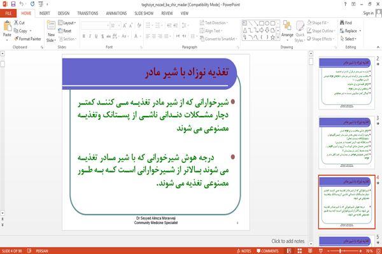382x254 pixels.
Task: Find text using the binoculars icon
Action: coord(346,23)
